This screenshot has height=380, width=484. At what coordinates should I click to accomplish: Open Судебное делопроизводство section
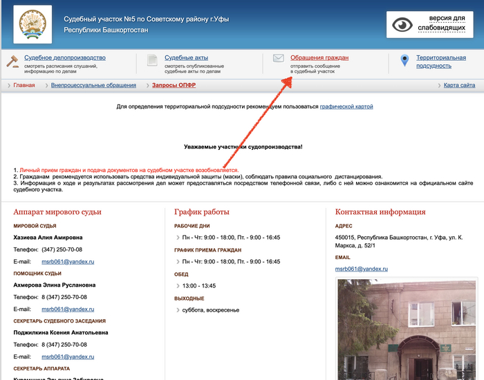click(x=65, y=57)
